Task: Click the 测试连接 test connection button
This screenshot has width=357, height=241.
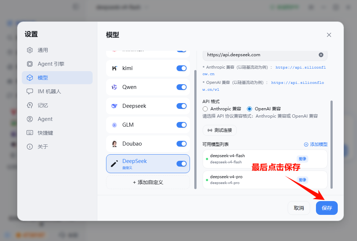Action: point(220,130)
